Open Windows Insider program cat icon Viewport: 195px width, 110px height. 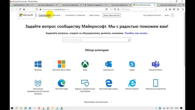pyautogui.click(x=38, y=83)
